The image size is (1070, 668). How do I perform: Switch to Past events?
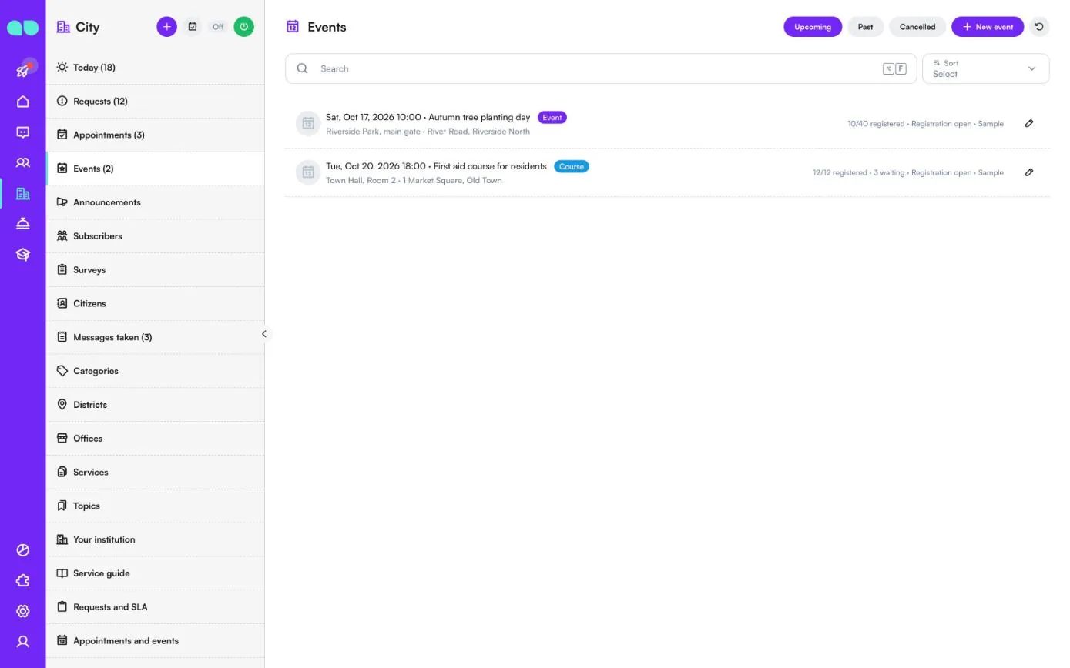click(x=866, y=27)
